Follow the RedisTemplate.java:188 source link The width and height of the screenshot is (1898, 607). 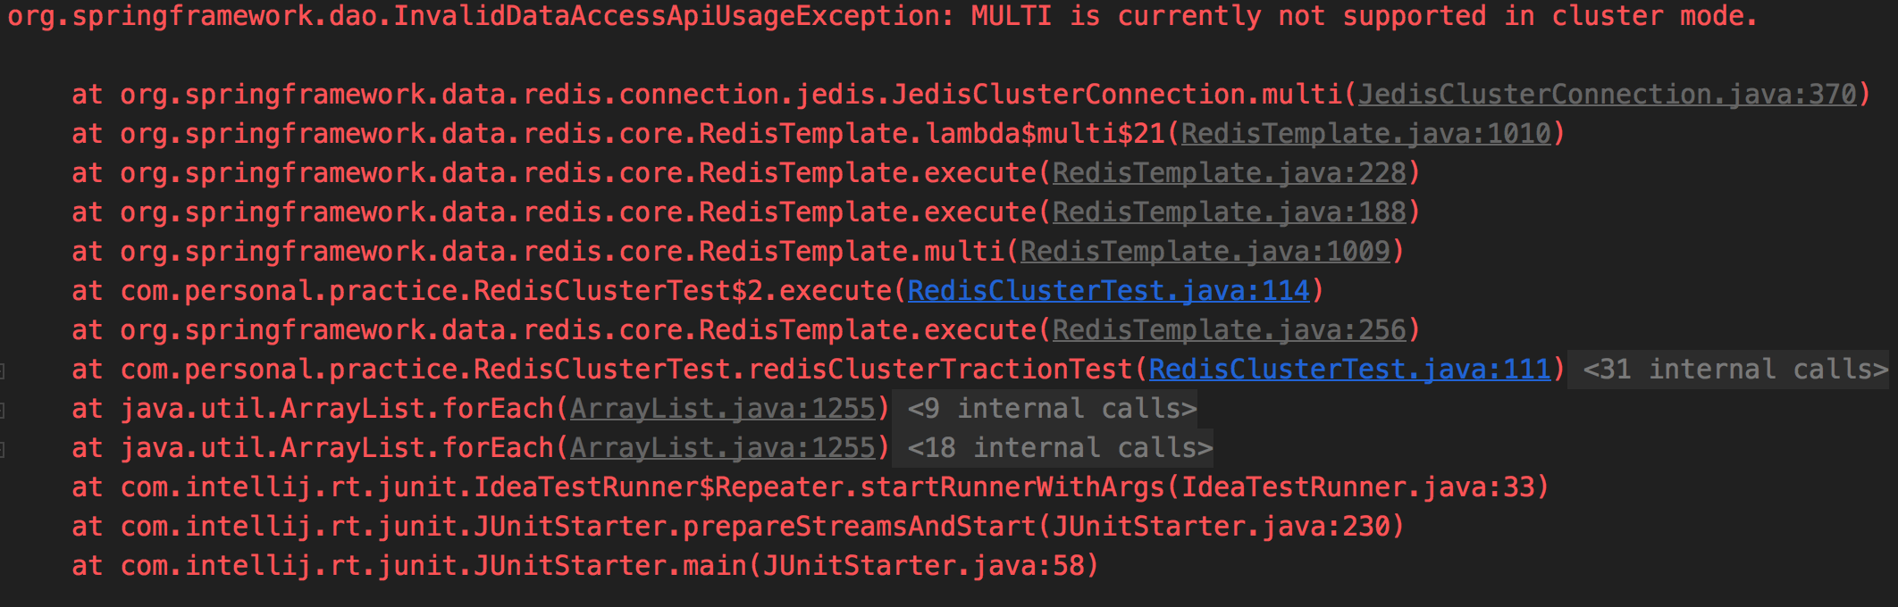point(1230,212)
